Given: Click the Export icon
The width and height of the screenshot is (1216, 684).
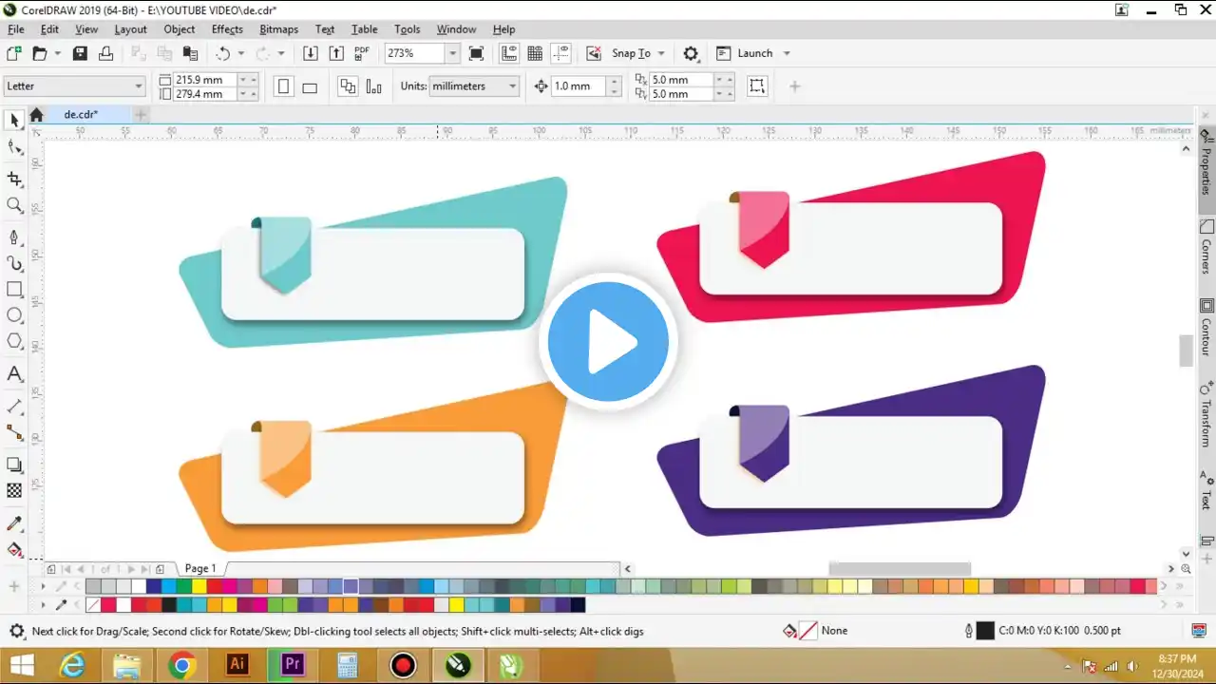Looking at the screenshot, I should pos(335,53).
